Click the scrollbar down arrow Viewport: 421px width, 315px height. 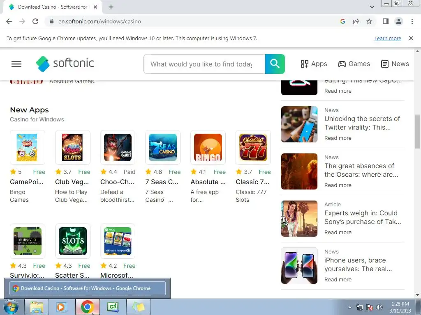417,295
